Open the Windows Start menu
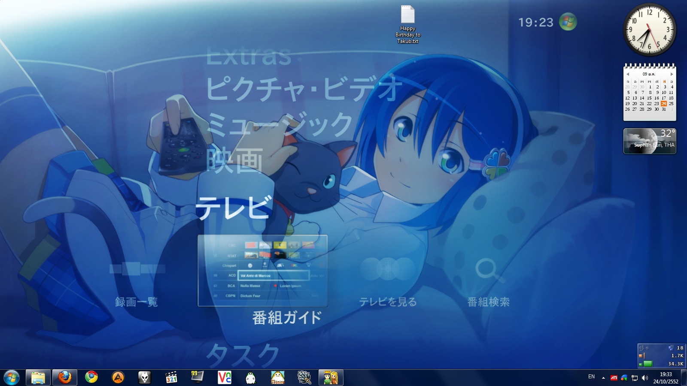 click(12, 377)
